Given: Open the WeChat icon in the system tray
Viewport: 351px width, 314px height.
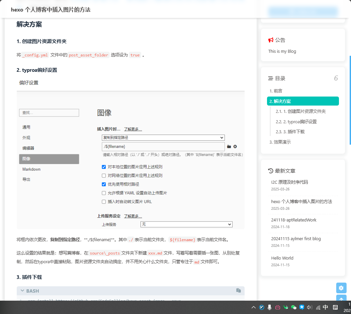Looking at the screenshot, I should pos(294,307).
